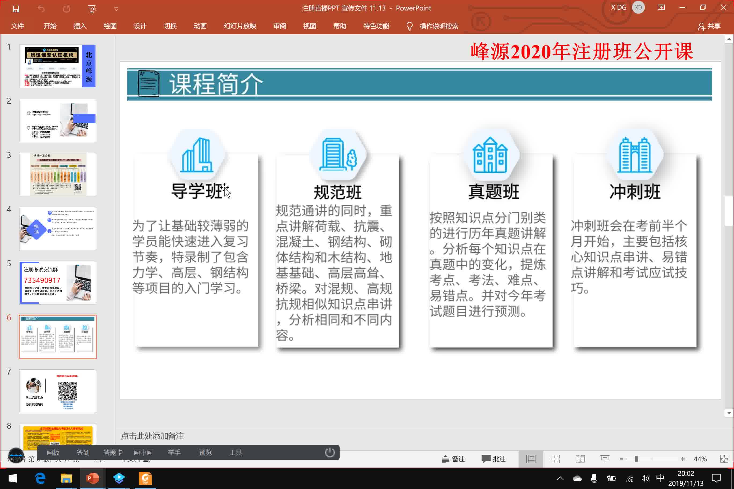Screen dimensions: 734x489
Task: Click the power icon on the streaming toolbar
Action: point(330,452)
